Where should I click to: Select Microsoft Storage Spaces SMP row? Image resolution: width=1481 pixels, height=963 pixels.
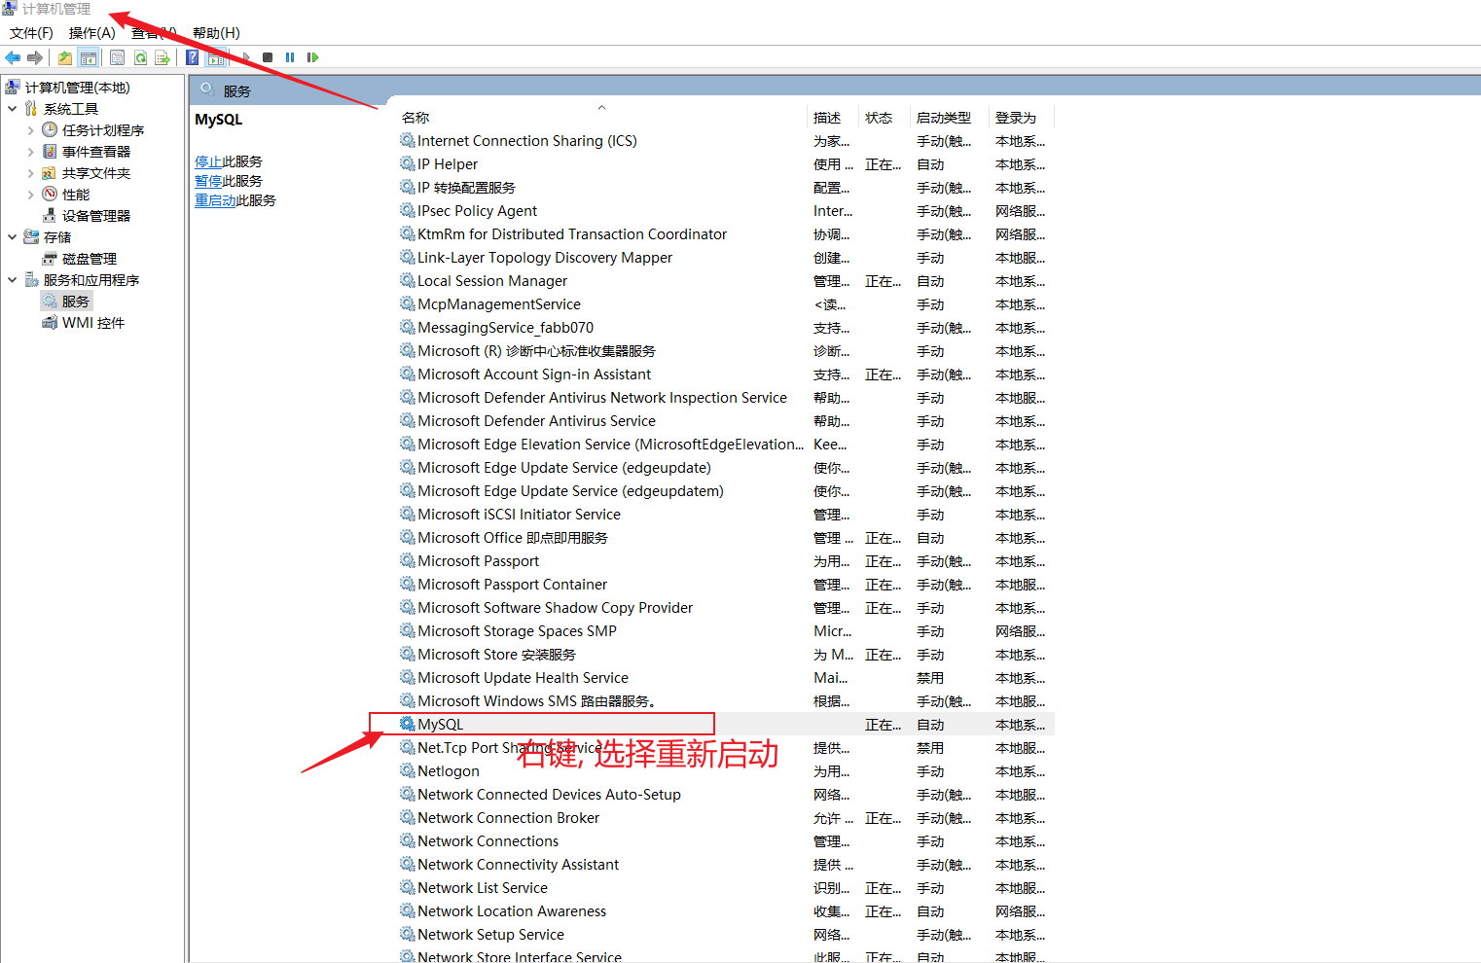[726, 631]
